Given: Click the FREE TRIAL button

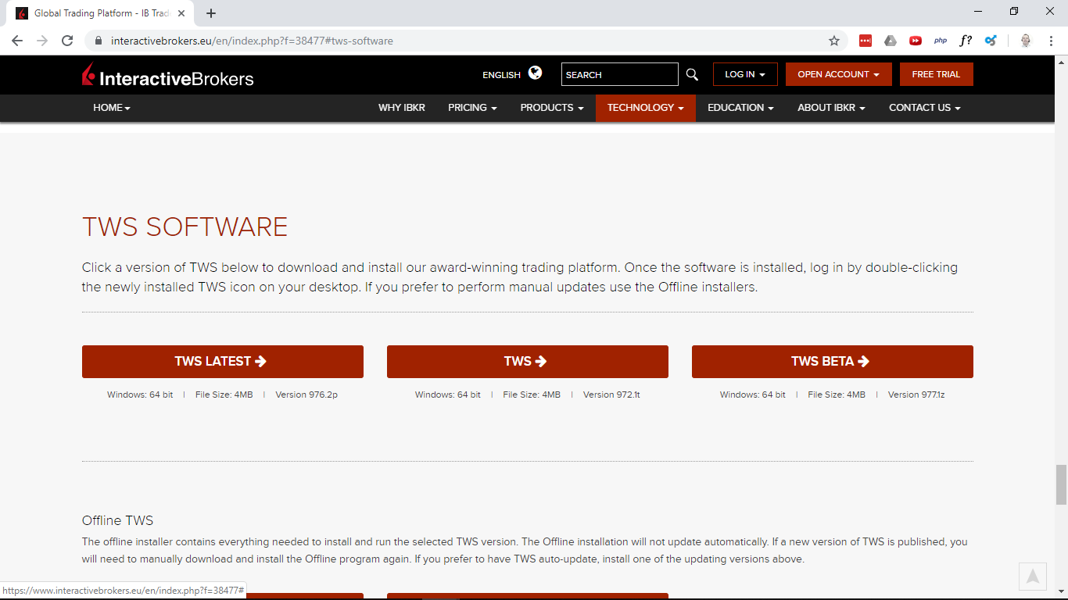Looking at the screenshot, I should point(936,74).
